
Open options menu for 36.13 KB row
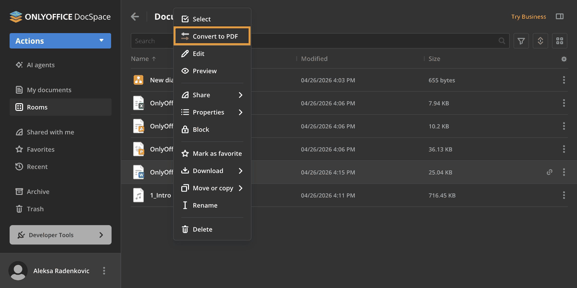[x=564, y=149]
